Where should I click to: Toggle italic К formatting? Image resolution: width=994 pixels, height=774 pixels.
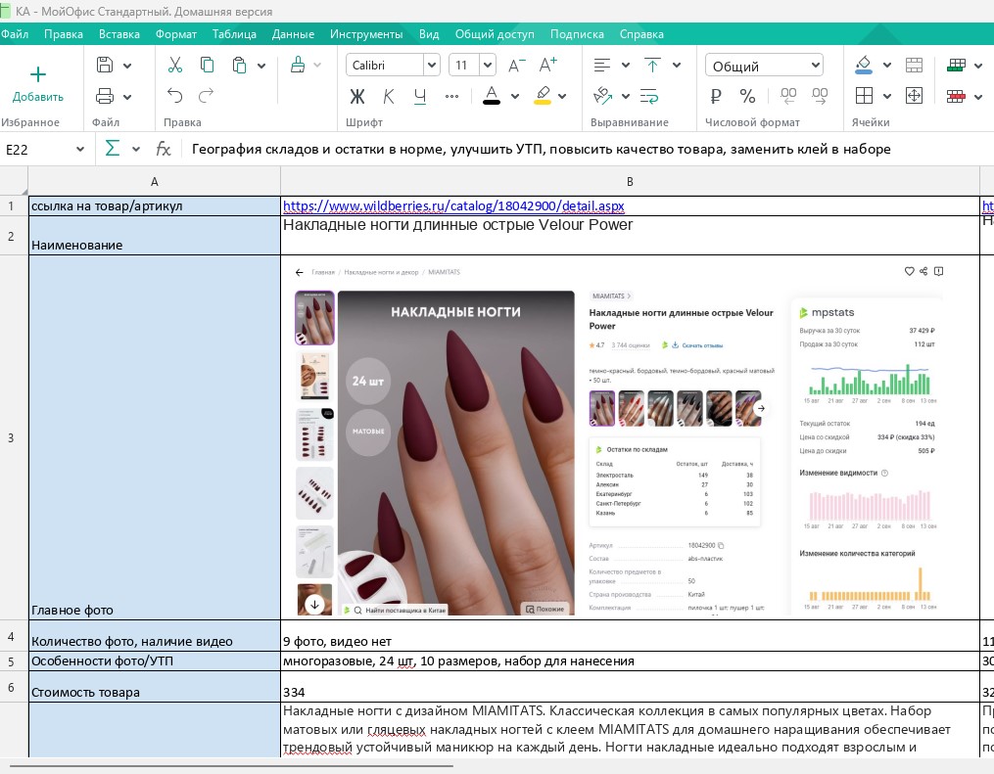[389, 96]
